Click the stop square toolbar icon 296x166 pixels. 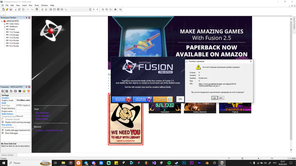(115, 10)
